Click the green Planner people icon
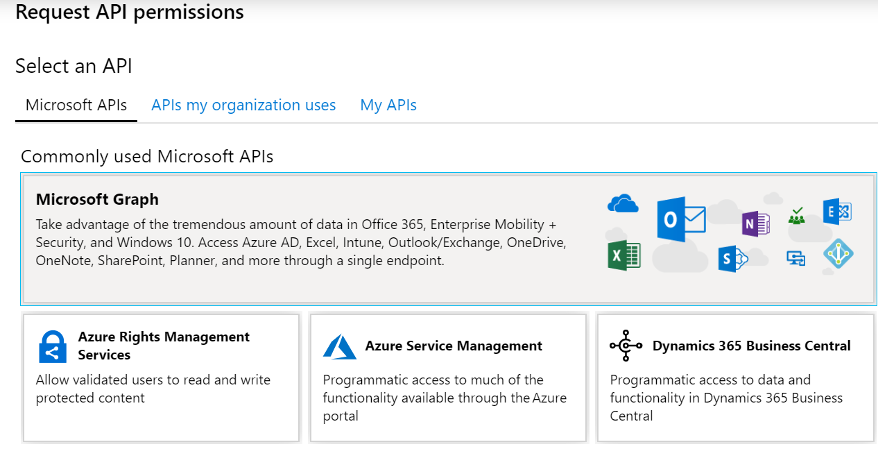This screenshot has height=449, width=878. click(x=795, y=217)
